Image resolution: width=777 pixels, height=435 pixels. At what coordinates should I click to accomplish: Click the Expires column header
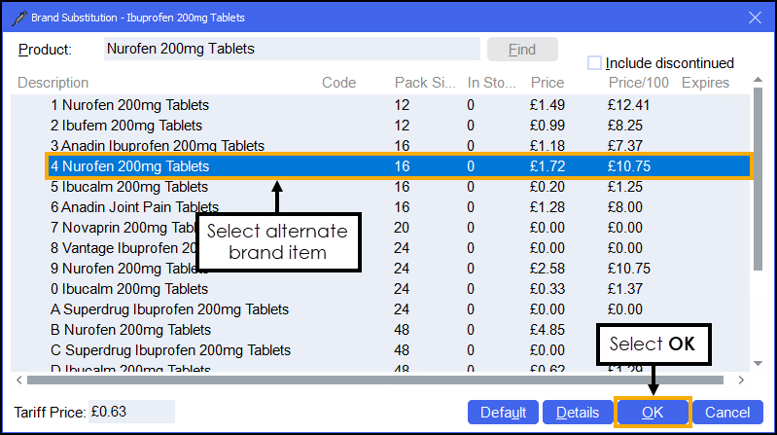706,84
